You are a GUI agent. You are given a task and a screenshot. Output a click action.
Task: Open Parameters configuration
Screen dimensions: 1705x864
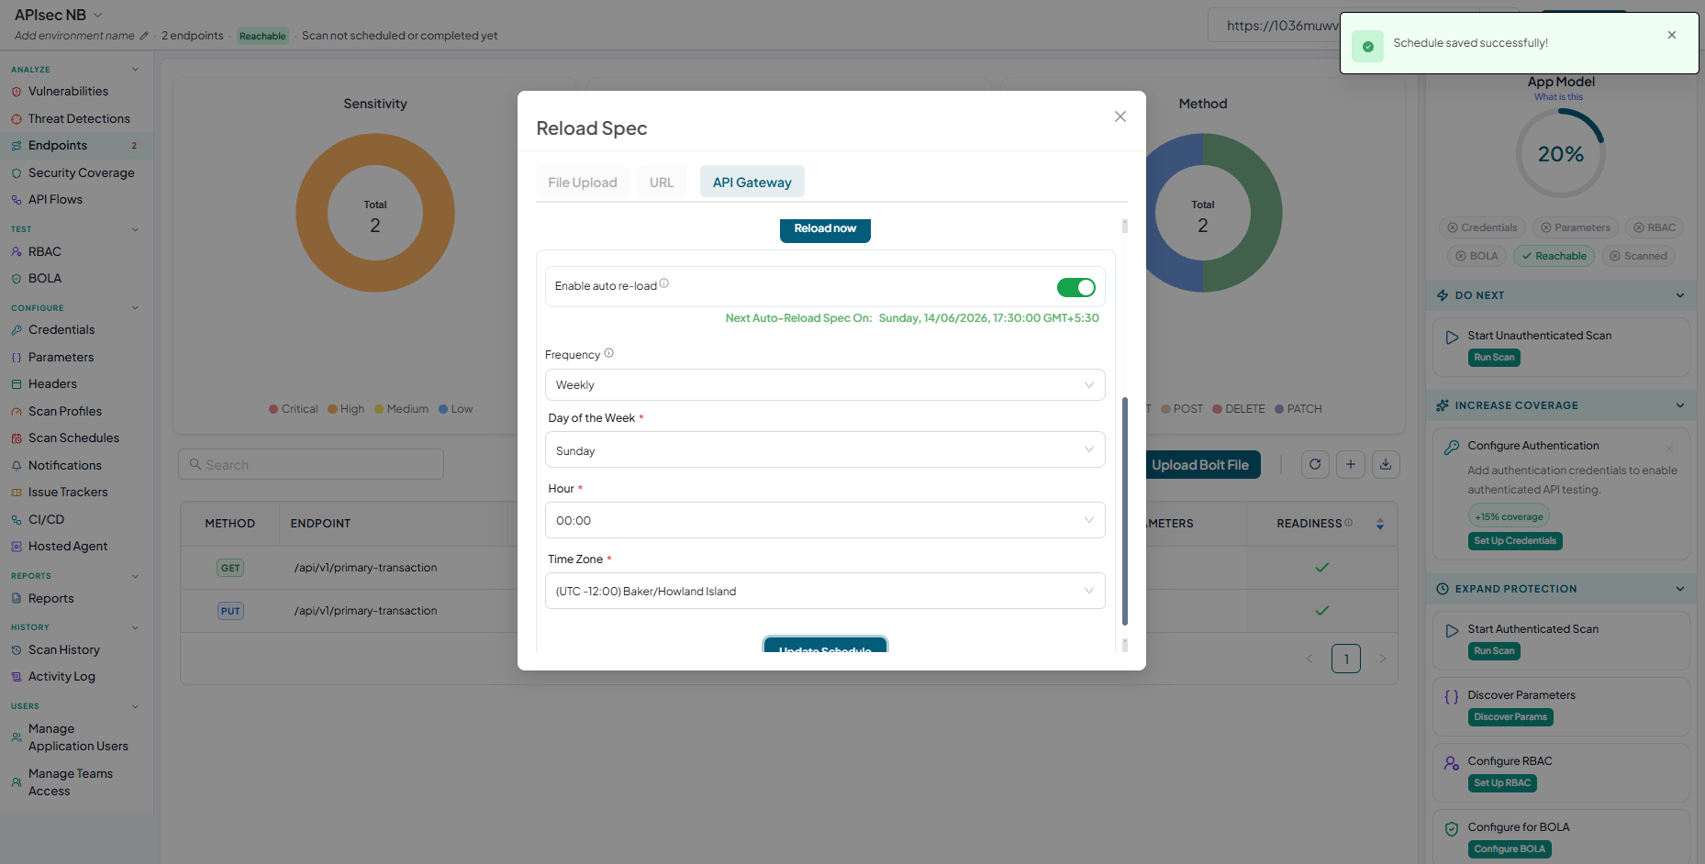pyautogui.click(x=61, y=358)
